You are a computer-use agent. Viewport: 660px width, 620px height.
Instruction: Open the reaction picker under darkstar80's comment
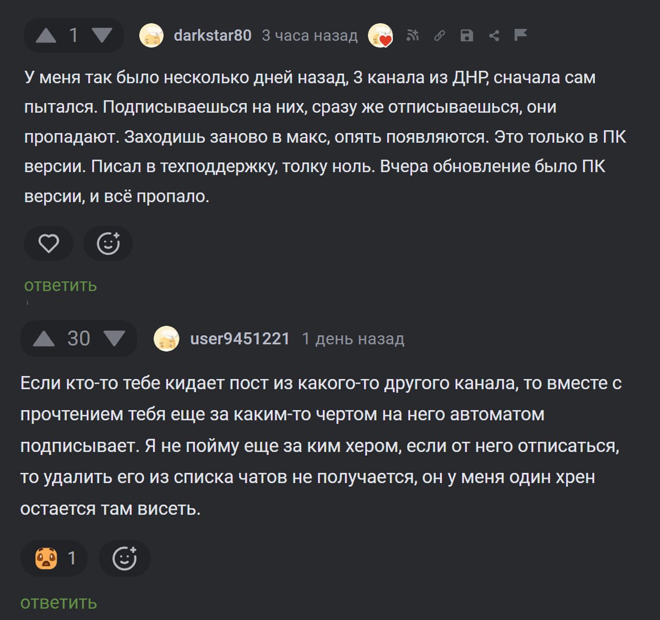pyautogui.click(x=108, y=243)
